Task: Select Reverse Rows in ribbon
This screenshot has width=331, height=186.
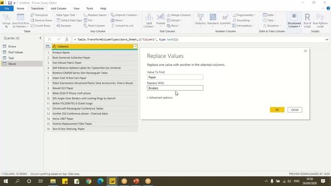Action: 41,20
